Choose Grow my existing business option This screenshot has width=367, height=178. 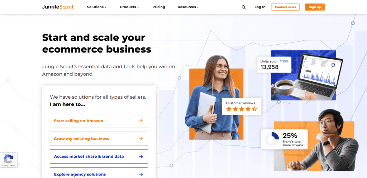coord(99,139)
